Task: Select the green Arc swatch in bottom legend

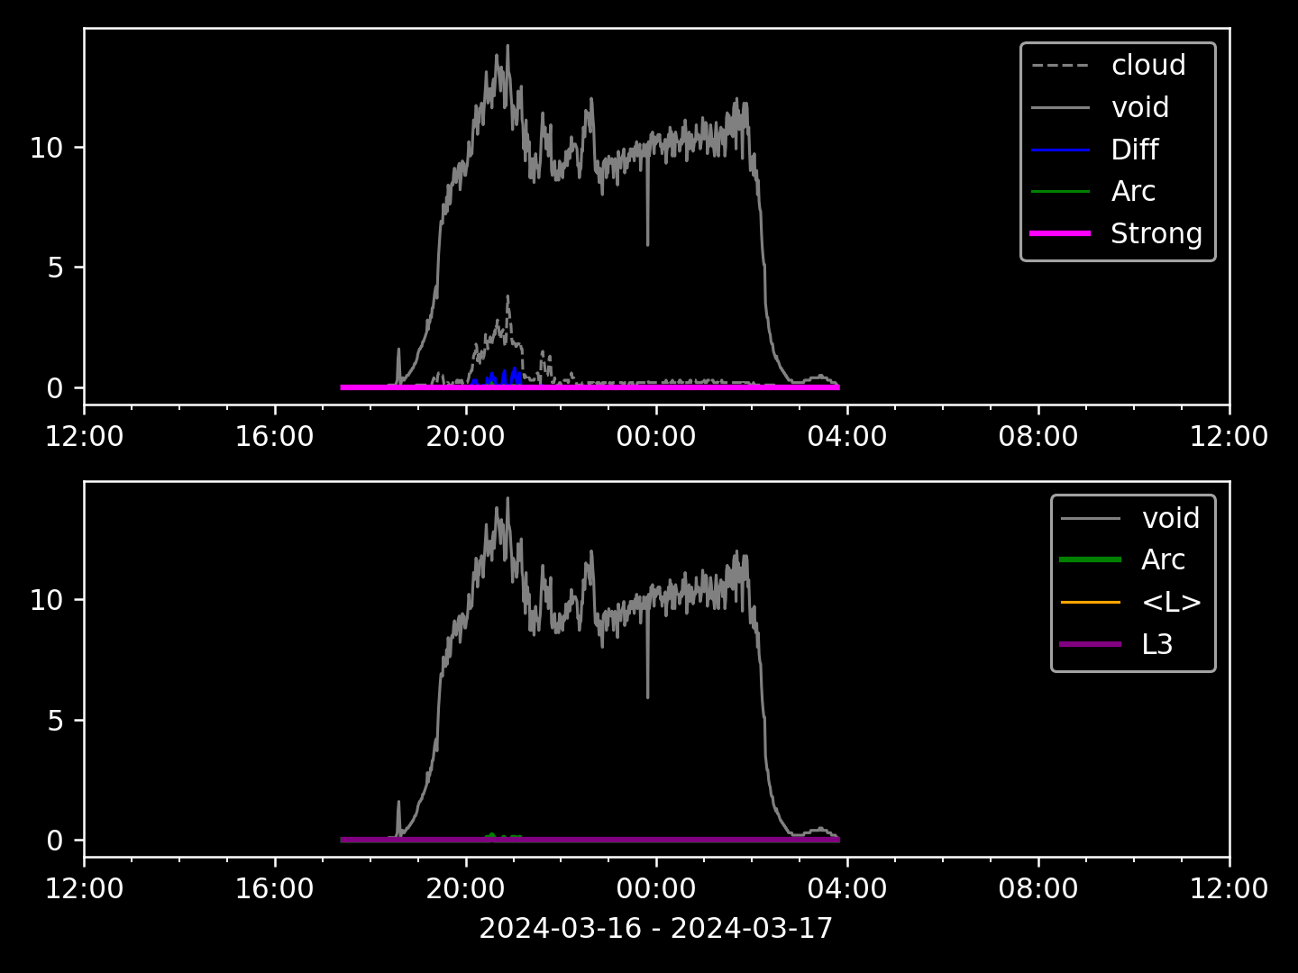Action: point(1091,559)
